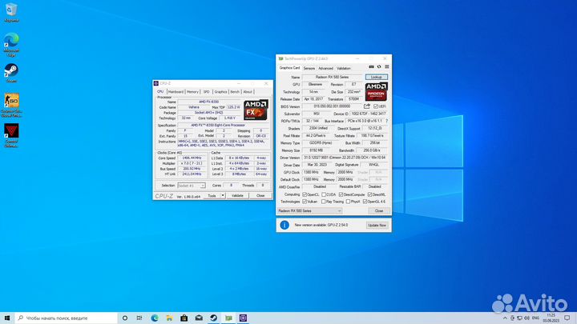Select the Graphics Card tab in GPU-Z

coord(289,68)
